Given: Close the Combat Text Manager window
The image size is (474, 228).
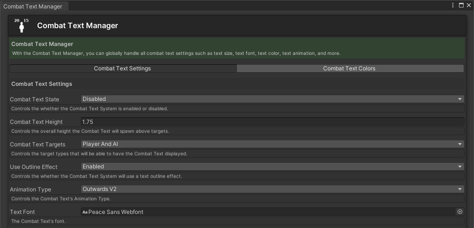Looking at the screenshot, I should (468, 5).
